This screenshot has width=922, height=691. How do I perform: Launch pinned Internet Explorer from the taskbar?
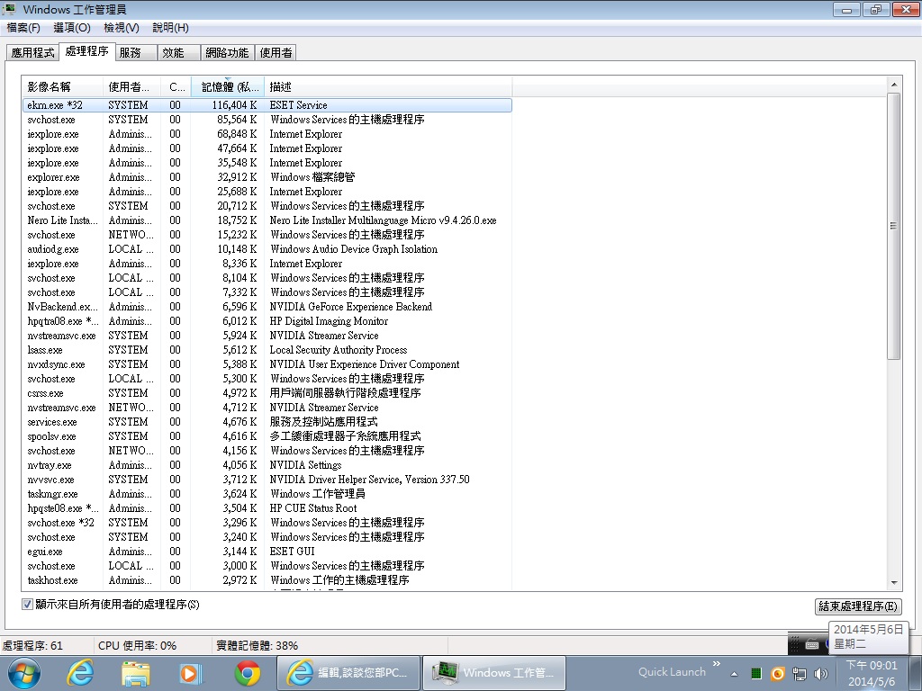pos(80,673)
